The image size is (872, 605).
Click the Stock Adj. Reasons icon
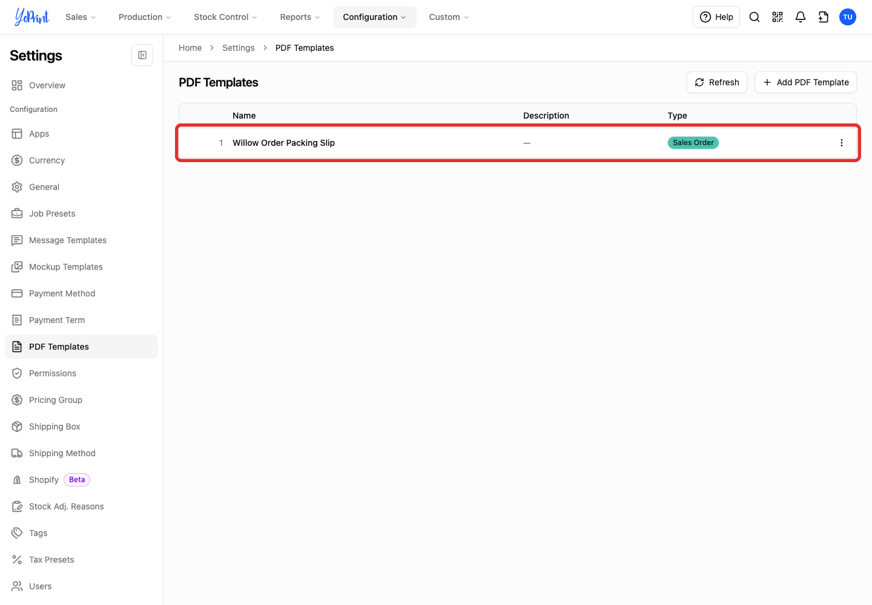[17, 506]
